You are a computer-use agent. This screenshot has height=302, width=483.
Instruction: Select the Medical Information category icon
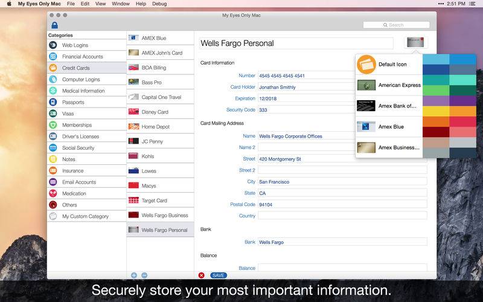pyautogui.click(x=53, y=91)
